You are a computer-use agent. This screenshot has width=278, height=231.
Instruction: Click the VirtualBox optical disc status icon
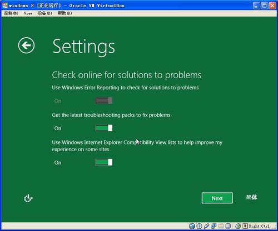tap(199, 226)
